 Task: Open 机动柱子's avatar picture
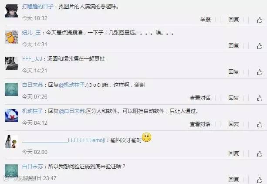11,116
